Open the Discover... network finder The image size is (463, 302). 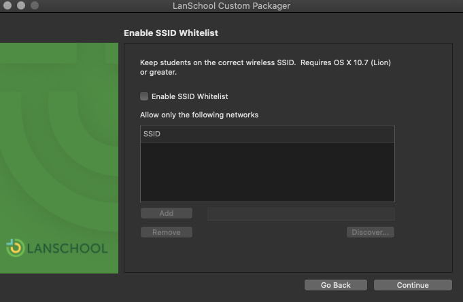371,232
